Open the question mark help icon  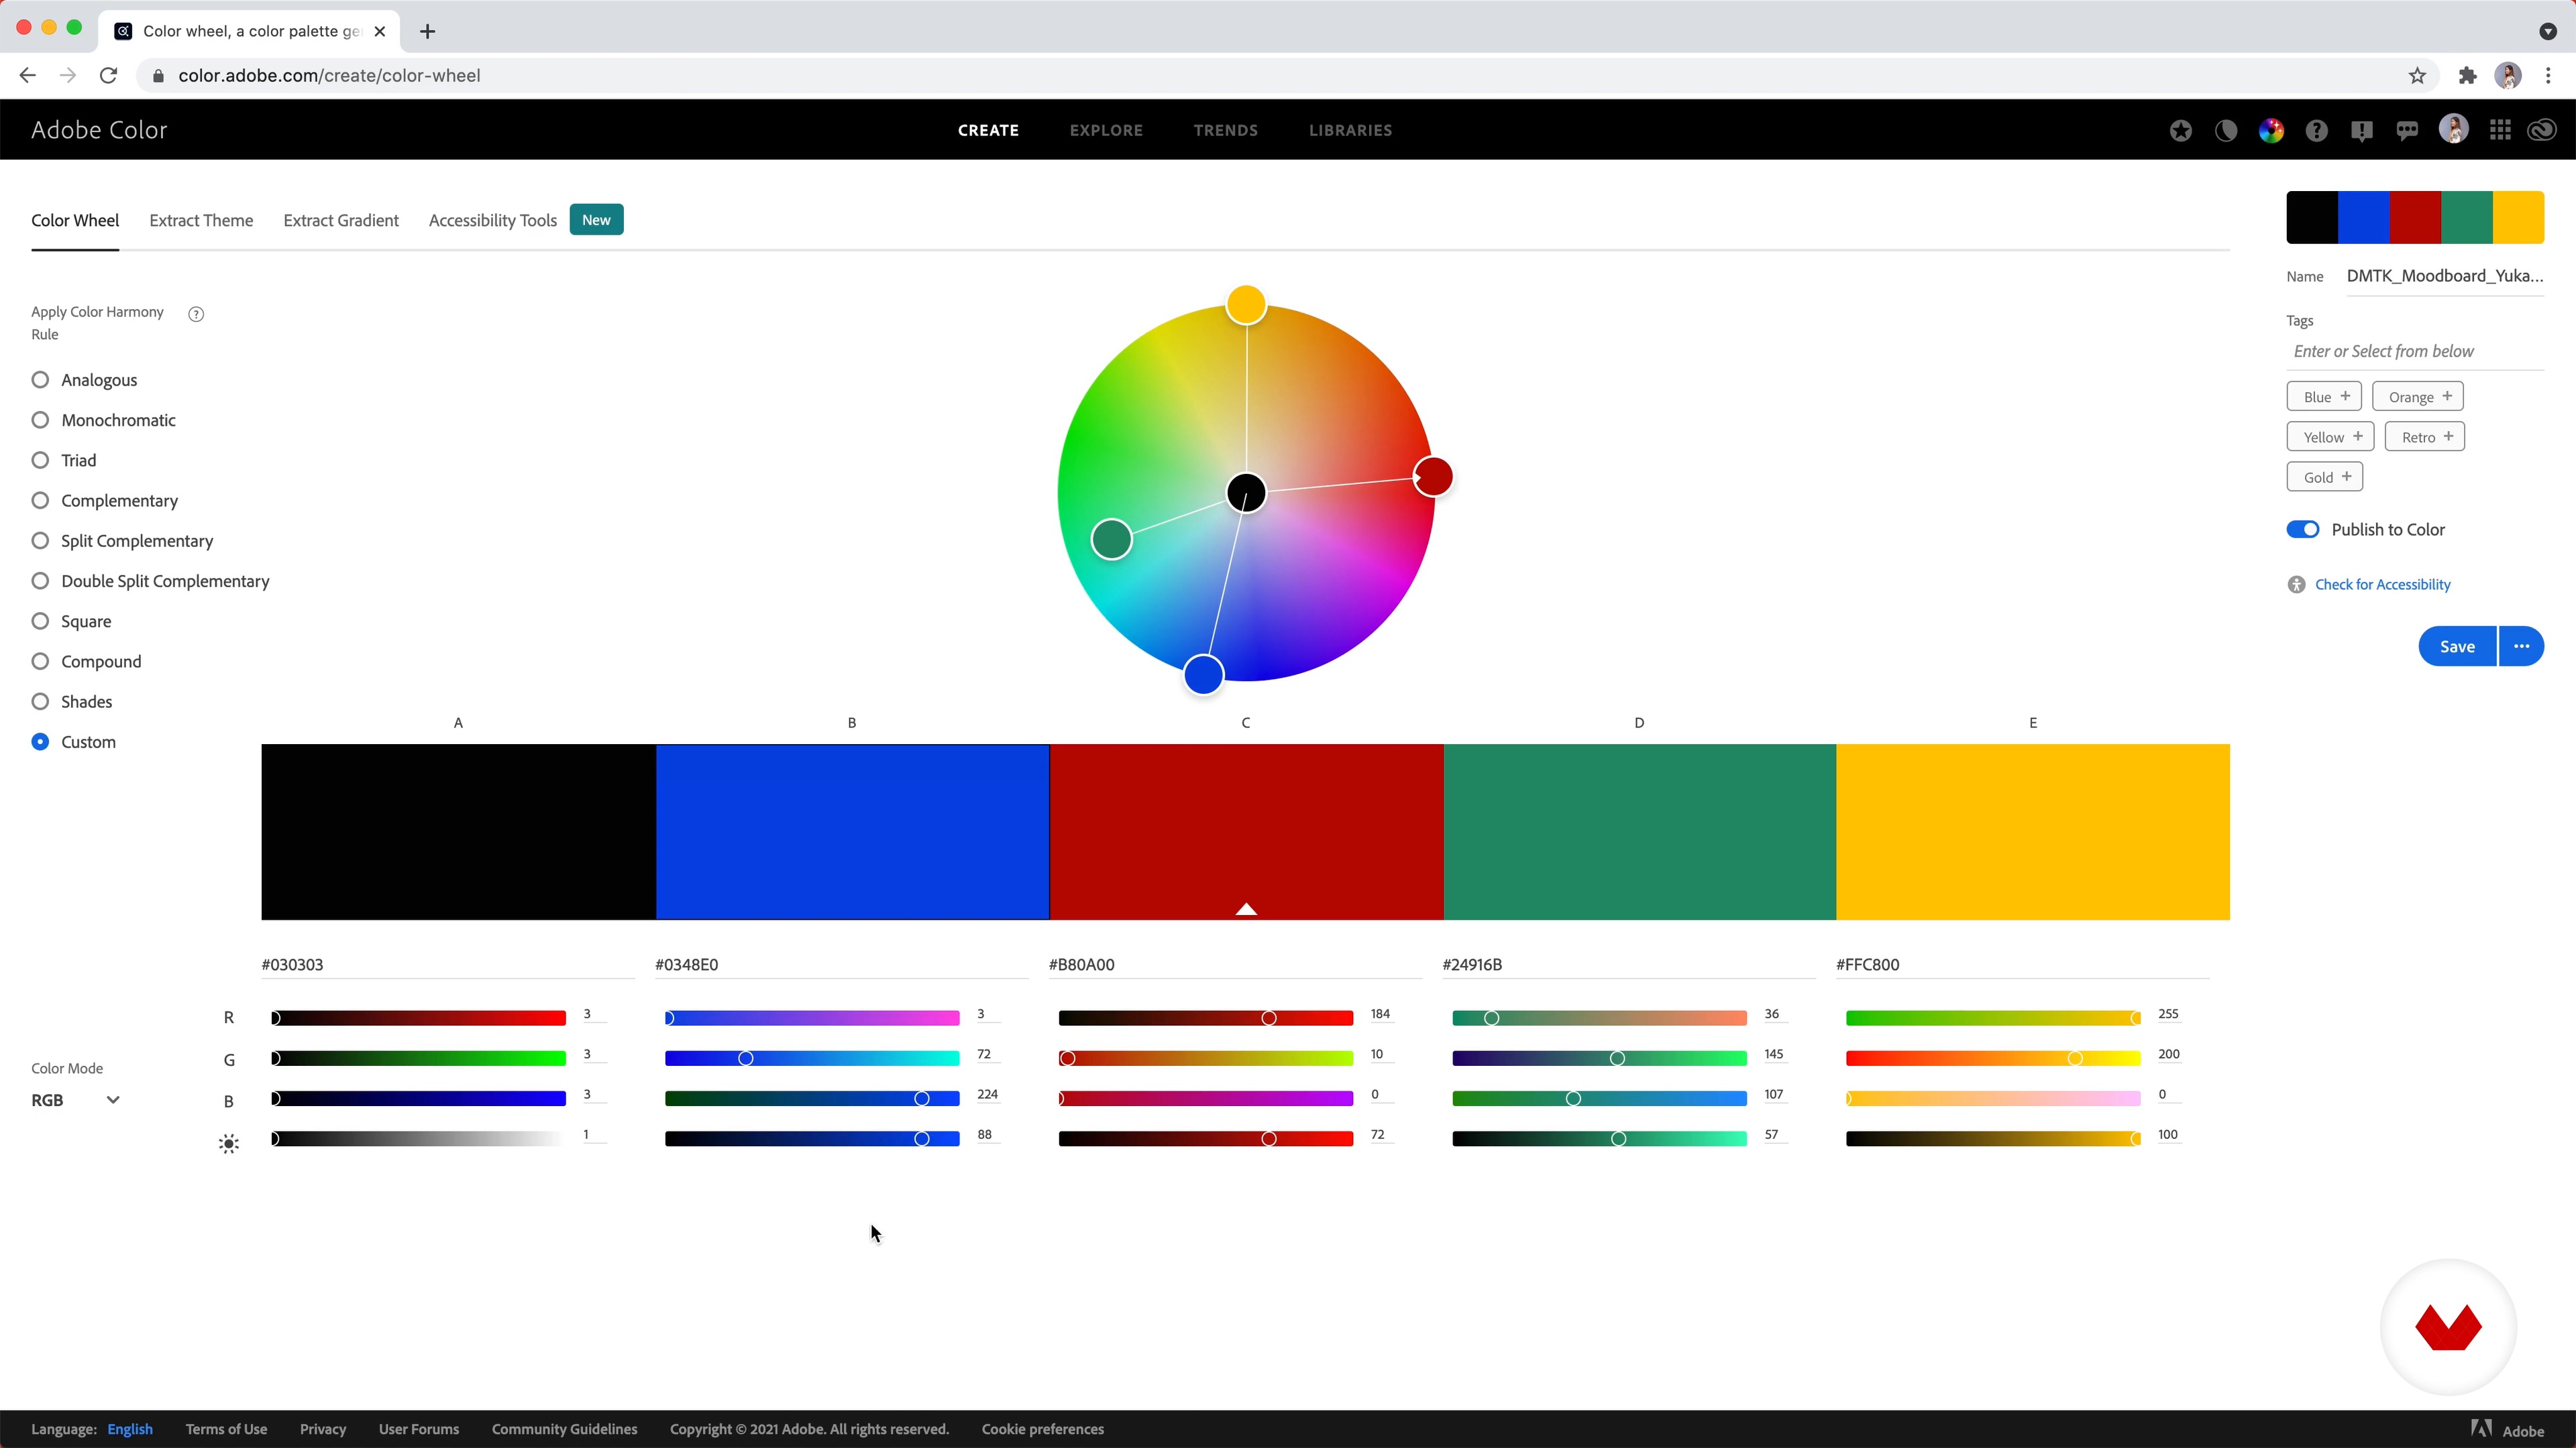2316,130
